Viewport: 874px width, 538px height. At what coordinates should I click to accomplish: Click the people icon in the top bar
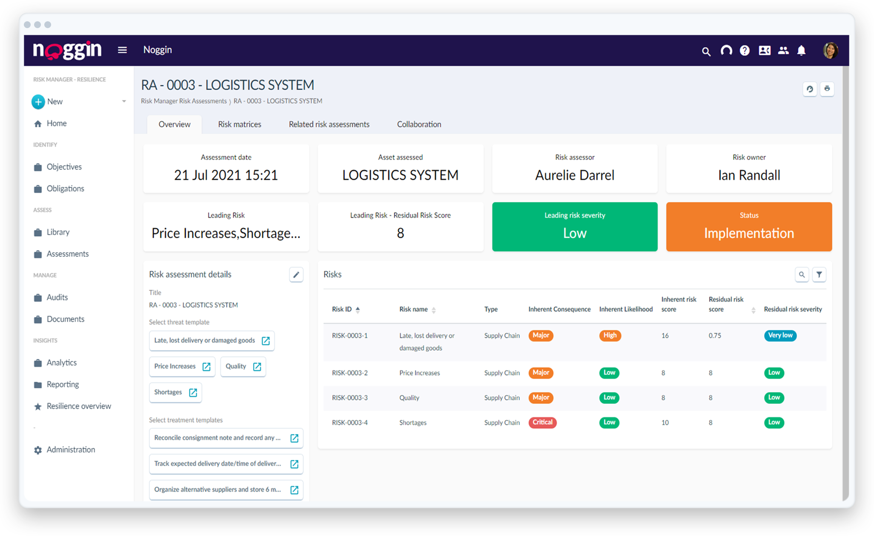coord(783,50)
